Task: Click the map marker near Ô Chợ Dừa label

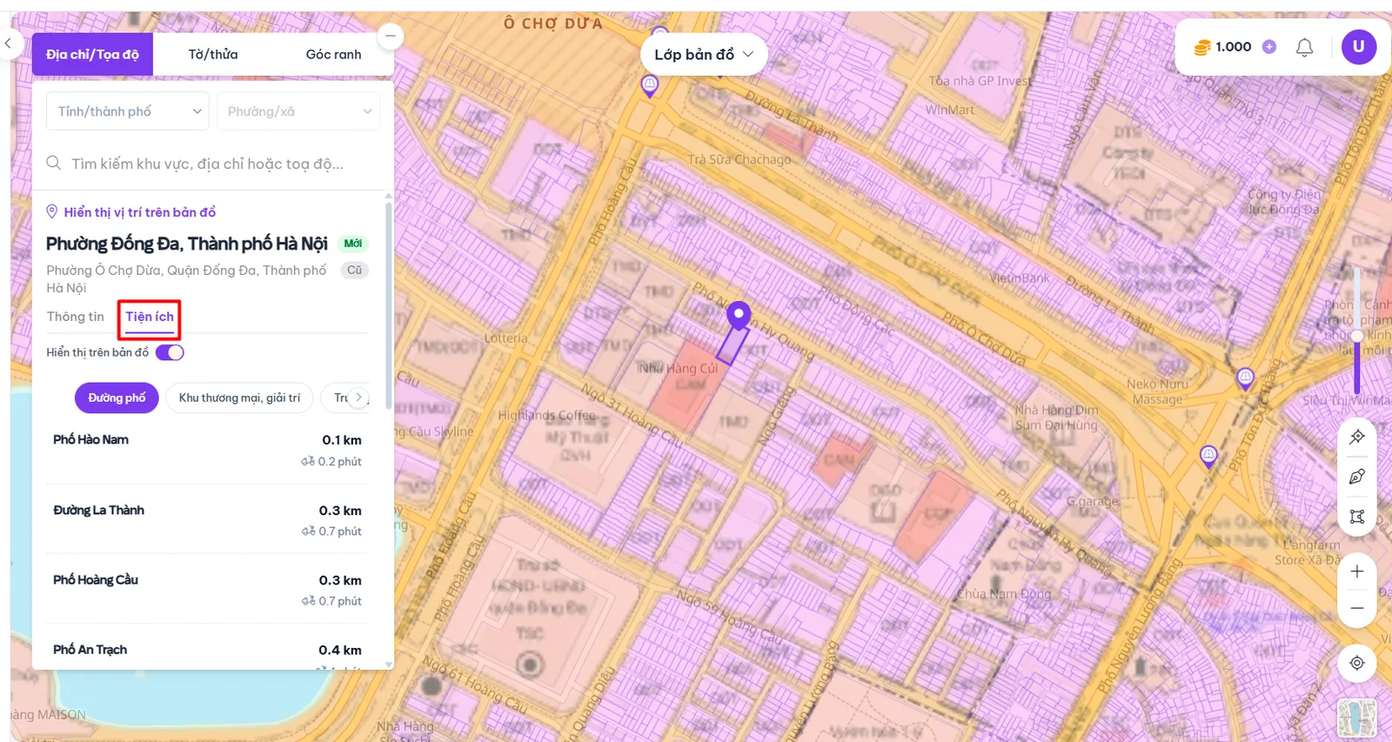Action: click(x=650, y=85)
